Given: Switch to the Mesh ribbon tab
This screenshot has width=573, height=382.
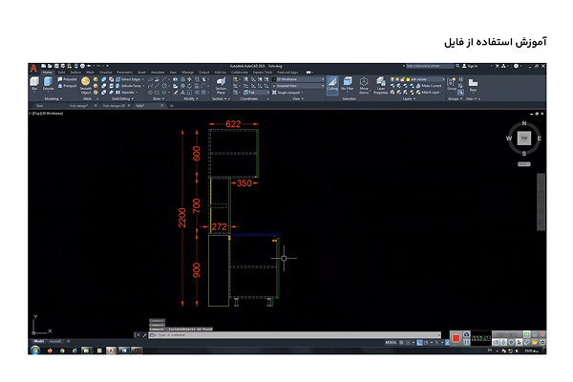Looking at the screenshot, I should pos(90,73).
